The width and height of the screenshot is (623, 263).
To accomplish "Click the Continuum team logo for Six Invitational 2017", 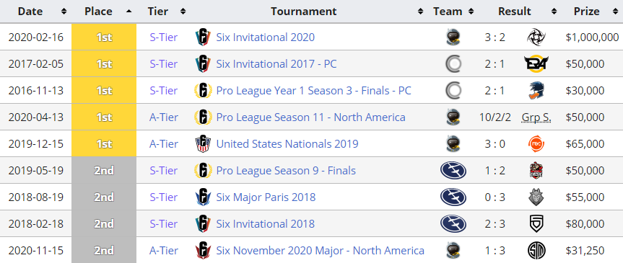I will click(453, 64).
